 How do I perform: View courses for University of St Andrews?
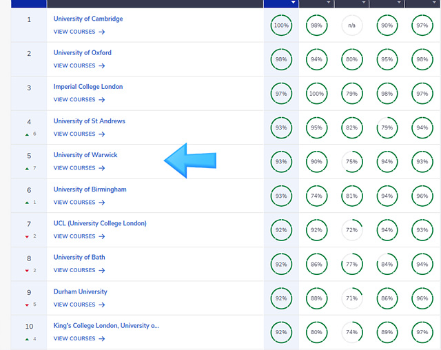click(x=79, y=134)
